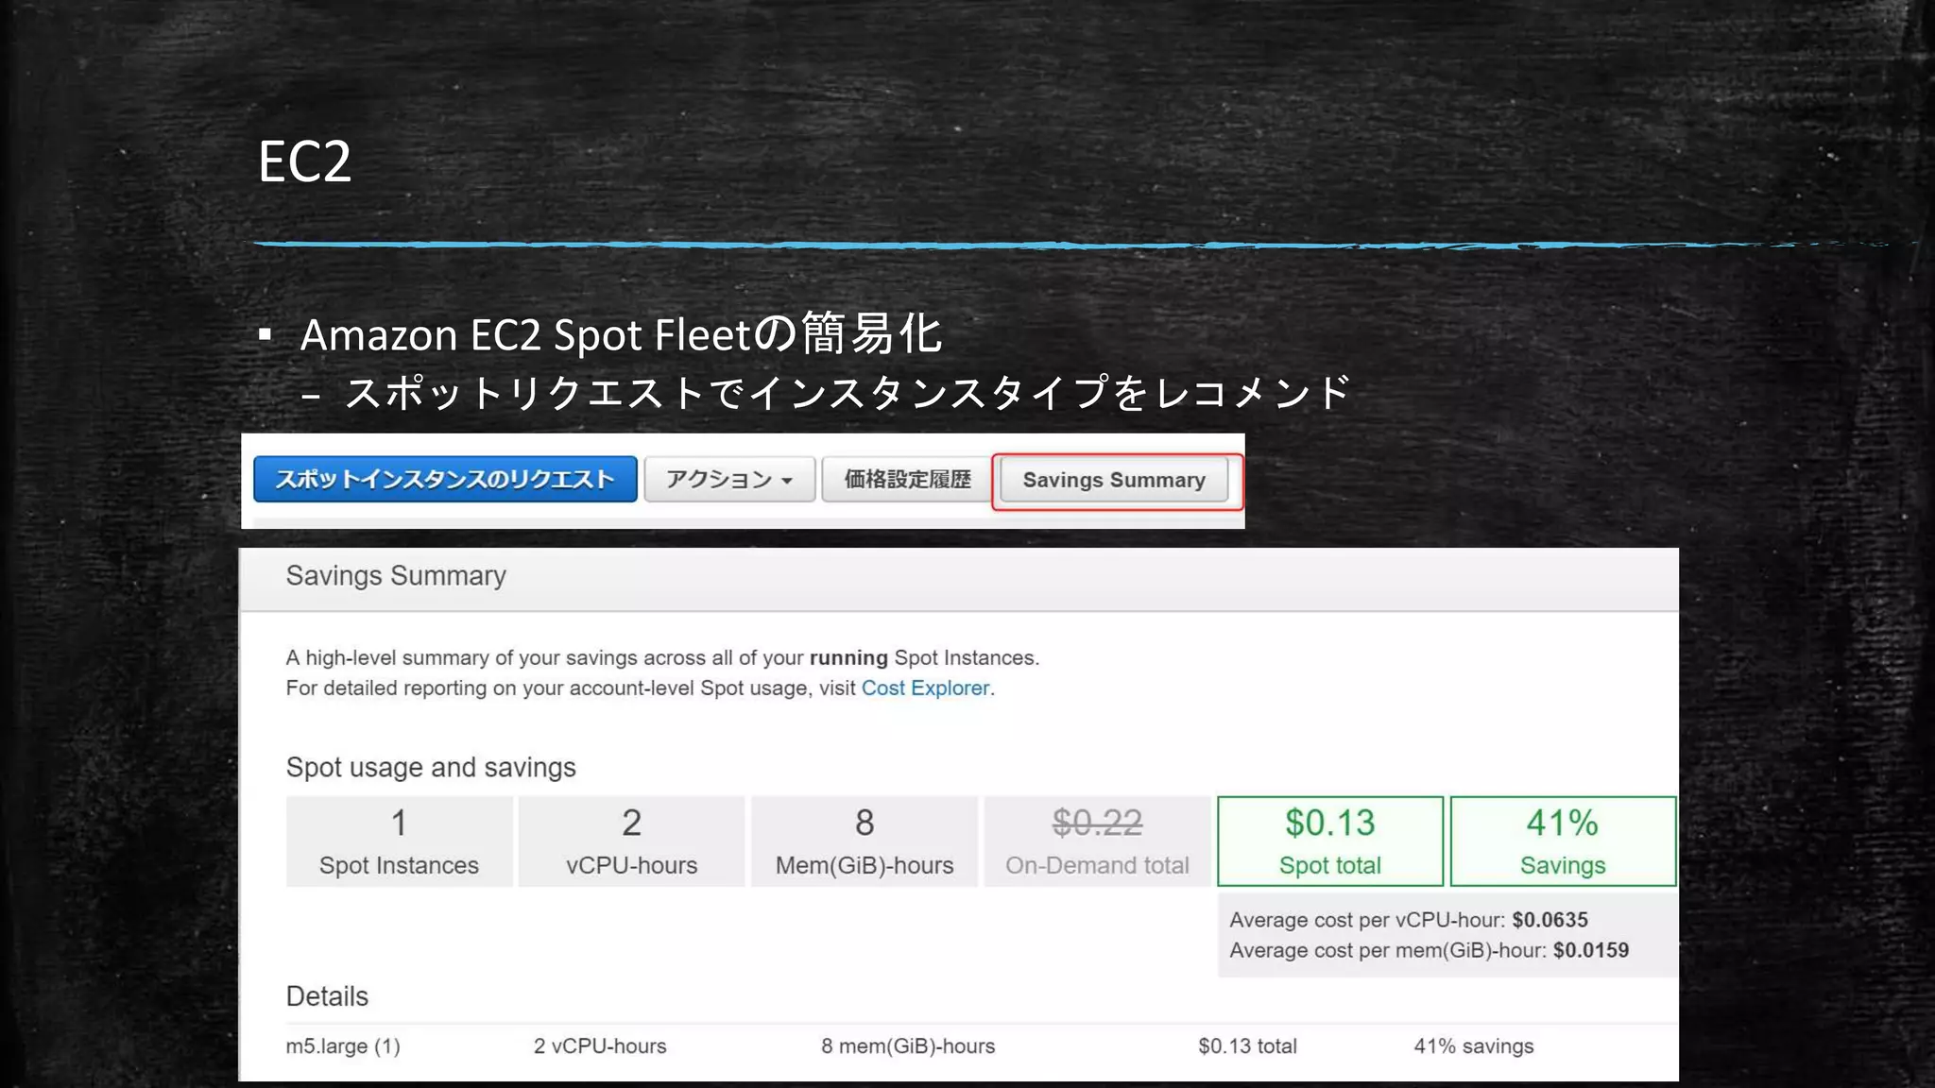Image resolution: width=1935 pixels, height=1088 pixels.
Task: Click the $0.13 Spot total tile
Action: 1330,841
